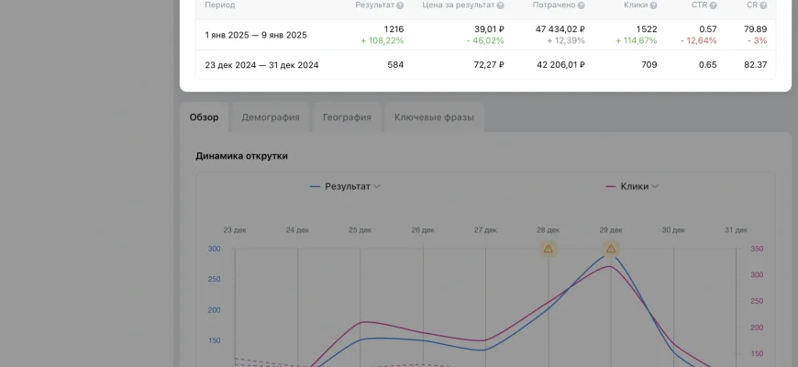Click the warning icon above 28 дек
The width and height of the screenshot is (798, 367).
[549, 249]
